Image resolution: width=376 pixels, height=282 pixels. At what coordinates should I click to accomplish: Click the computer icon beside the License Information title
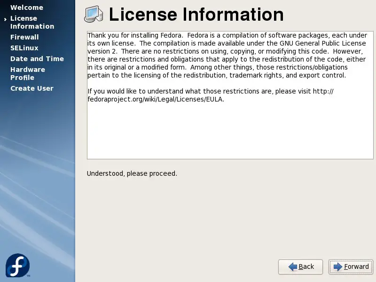coord(94,15)
